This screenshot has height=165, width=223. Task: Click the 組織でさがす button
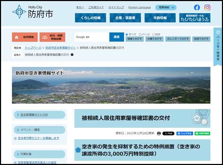[134, 39]
